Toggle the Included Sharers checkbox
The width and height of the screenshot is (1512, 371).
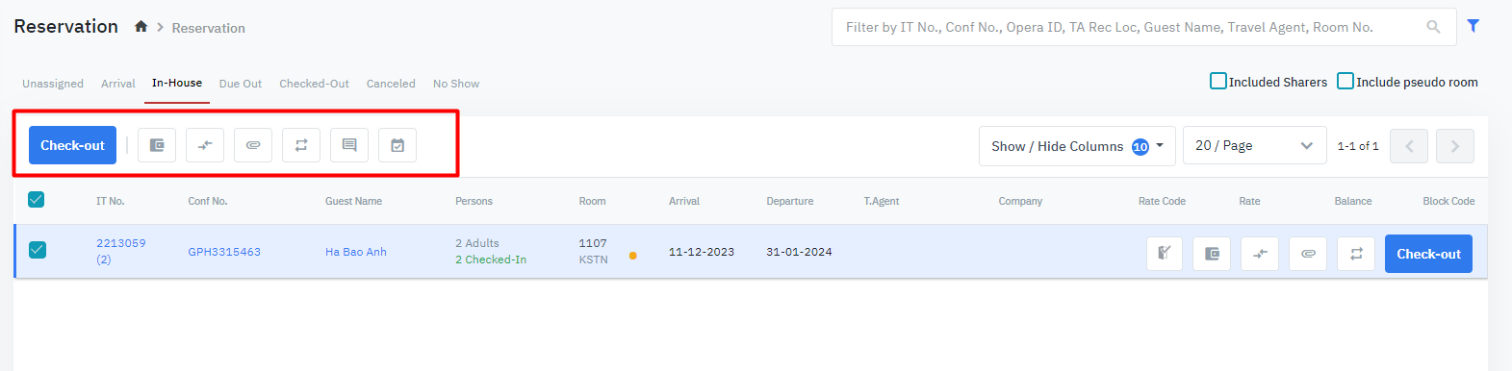tap(1218, 81)
